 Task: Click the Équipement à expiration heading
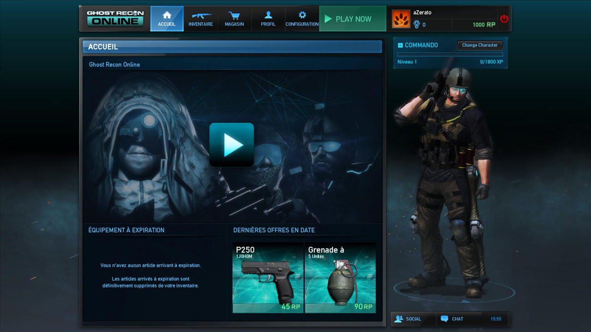pyautogui.click(x=127, y=230)
